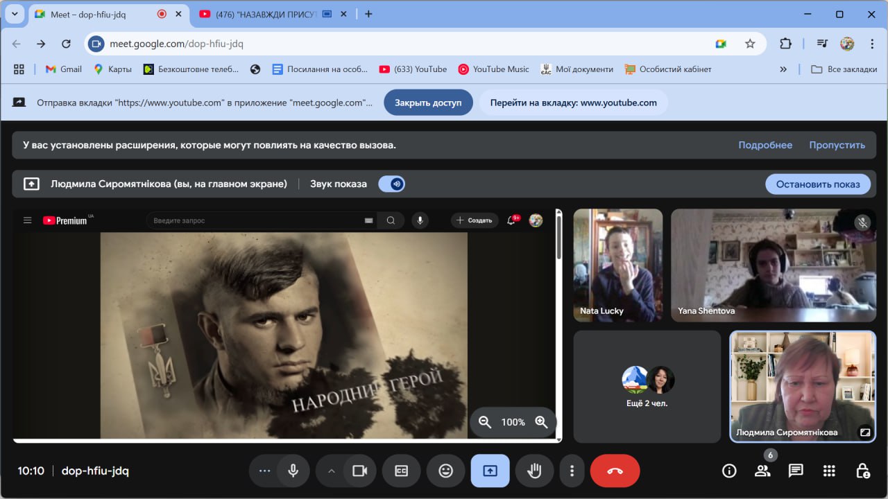
Task: Open the emoji reactions panel
Action: (445, 471)
